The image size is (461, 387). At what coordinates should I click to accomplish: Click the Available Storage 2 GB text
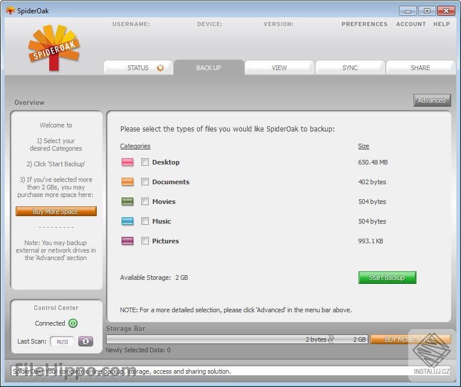(x=154, y=278)
